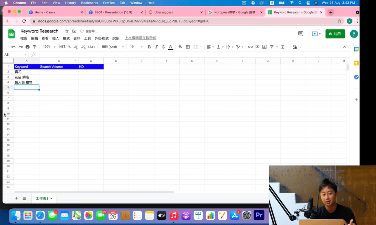This screenshot has height=225, width=376.
Task: Click the undo icon in toolbar
Action: 13,47
